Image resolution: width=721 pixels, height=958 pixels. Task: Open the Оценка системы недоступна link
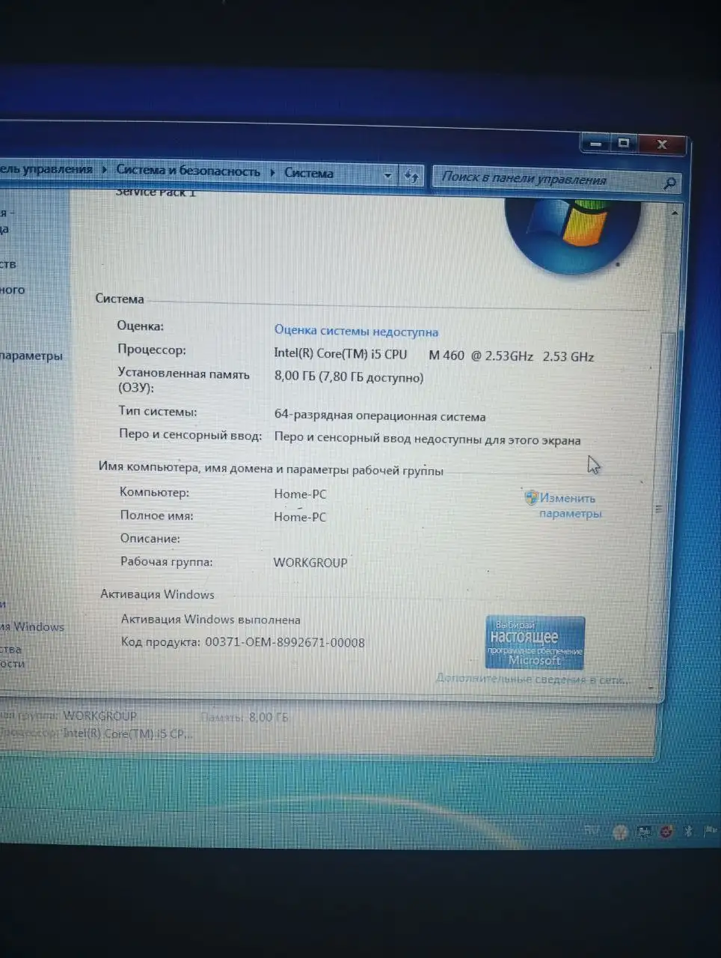[x=356, y=331]
